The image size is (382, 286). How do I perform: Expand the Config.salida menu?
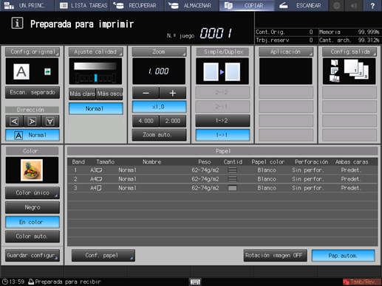coord(349,52)
